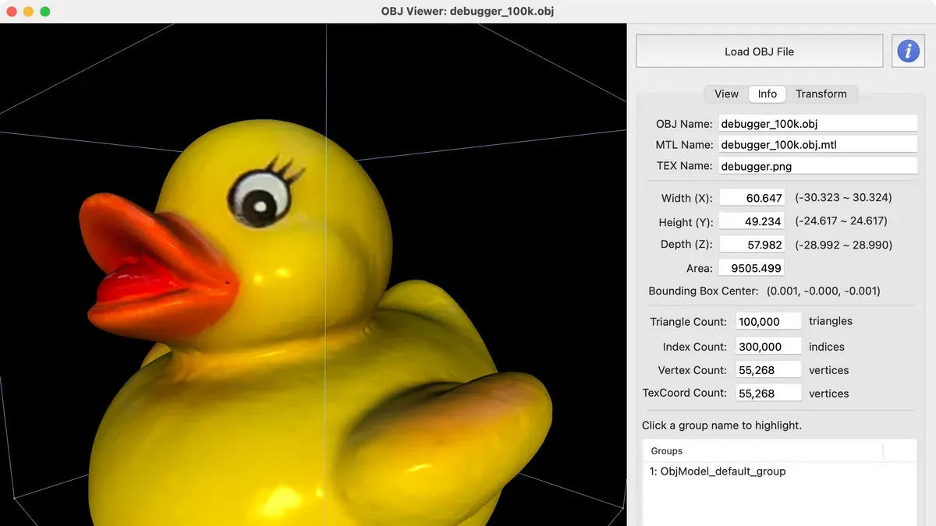Select the Depth (Z) value 57.982
The height and width of the screenshot is (526, 936).
coord(752,245)
